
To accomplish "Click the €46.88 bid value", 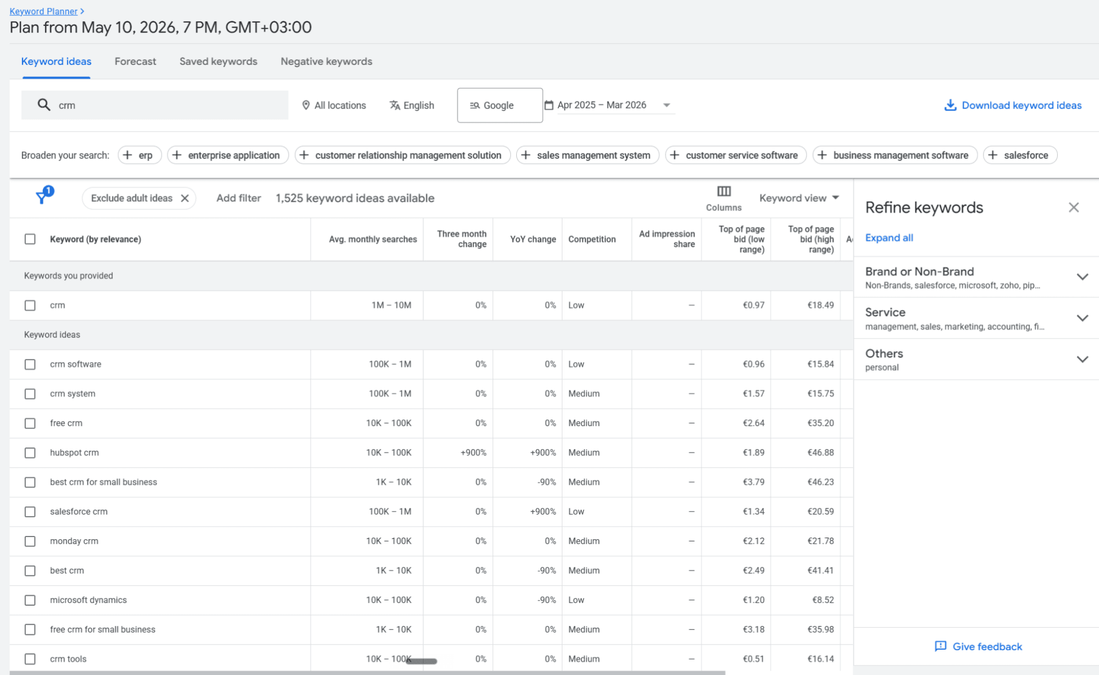I will click(820, 452).
